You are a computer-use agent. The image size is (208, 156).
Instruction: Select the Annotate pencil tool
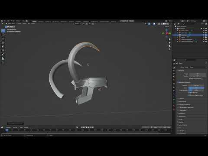point(3,55)
